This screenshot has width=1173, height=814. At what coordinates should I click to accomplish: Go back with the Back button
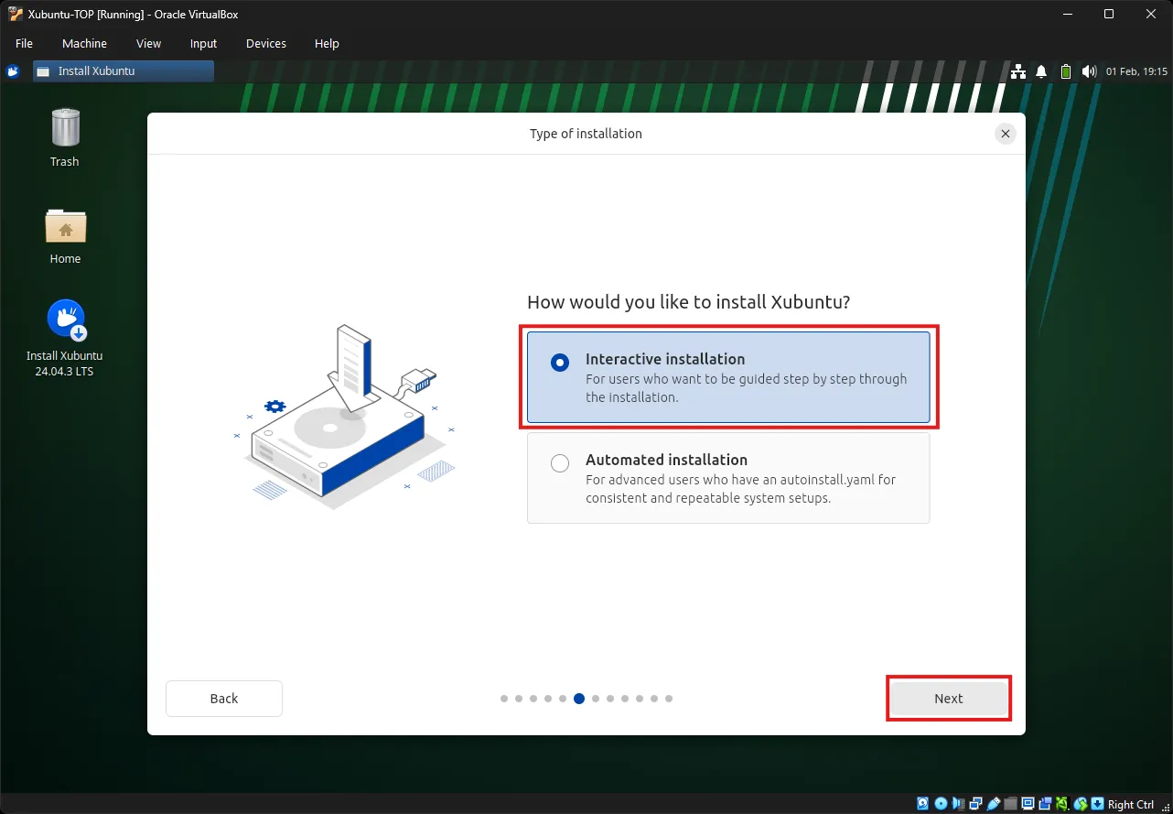[x=224, y=699]
